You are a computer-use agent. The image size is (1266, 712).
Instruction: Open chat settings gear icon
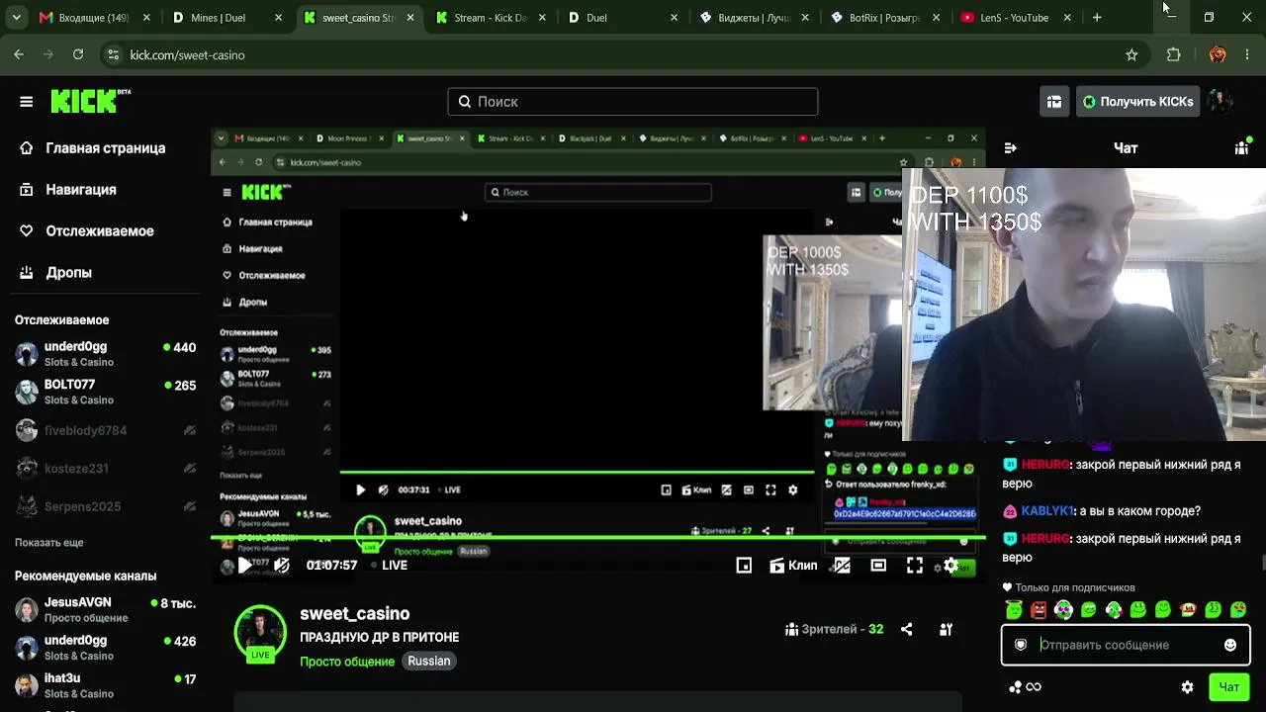1187,687
